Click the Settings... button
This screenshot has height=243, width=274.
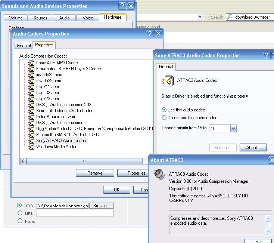[x=223, y=148]
